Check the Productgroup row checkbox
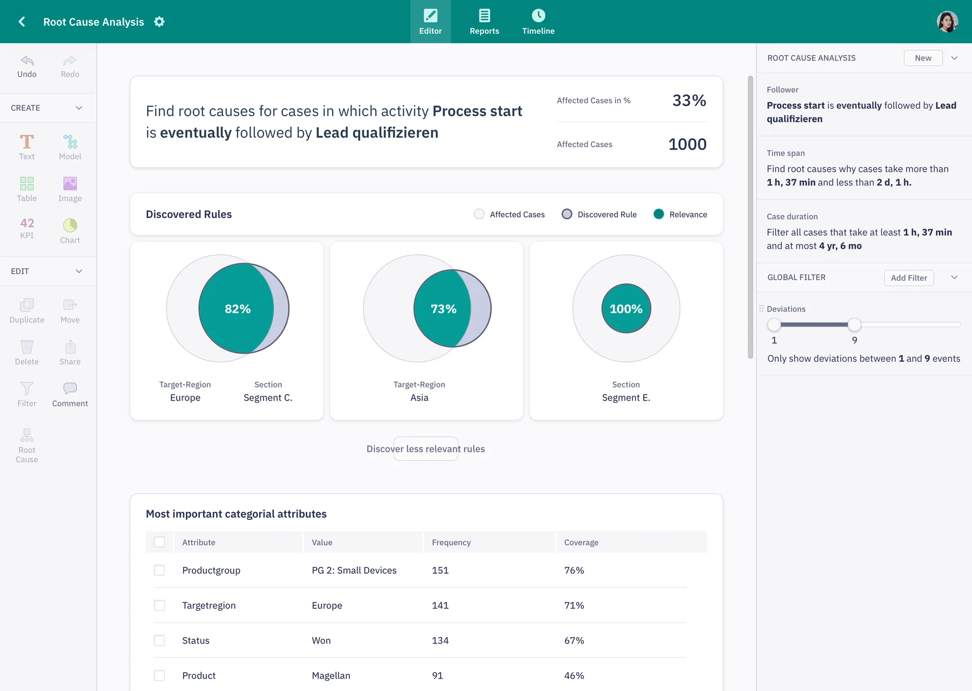 [159, 570]
